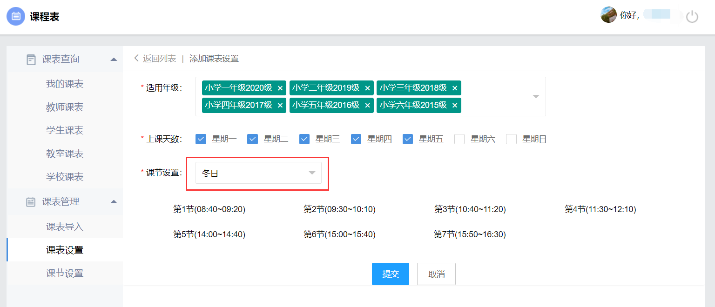Uncheck the 星期一 checkbox

pos(201,139)
